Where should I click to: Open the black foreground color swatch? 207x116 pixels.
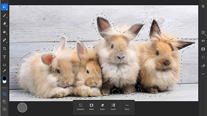pyautogui.click(x=4, y=78)
